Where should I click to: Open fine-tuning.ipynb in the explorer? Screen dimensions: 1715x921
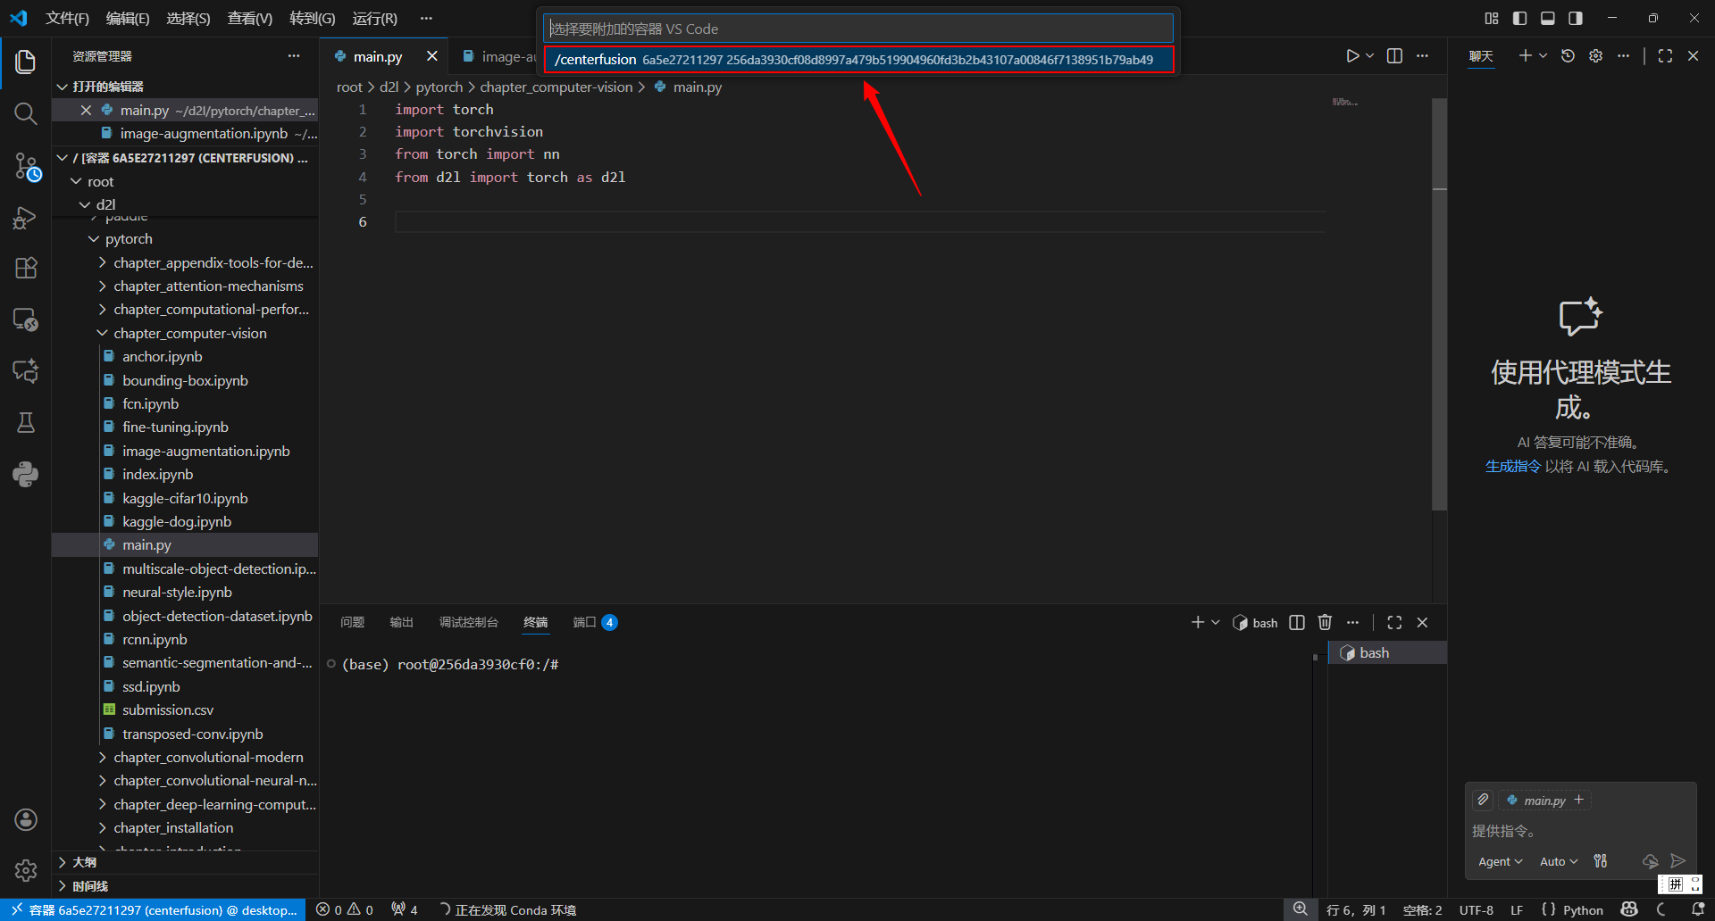point(175,427)
